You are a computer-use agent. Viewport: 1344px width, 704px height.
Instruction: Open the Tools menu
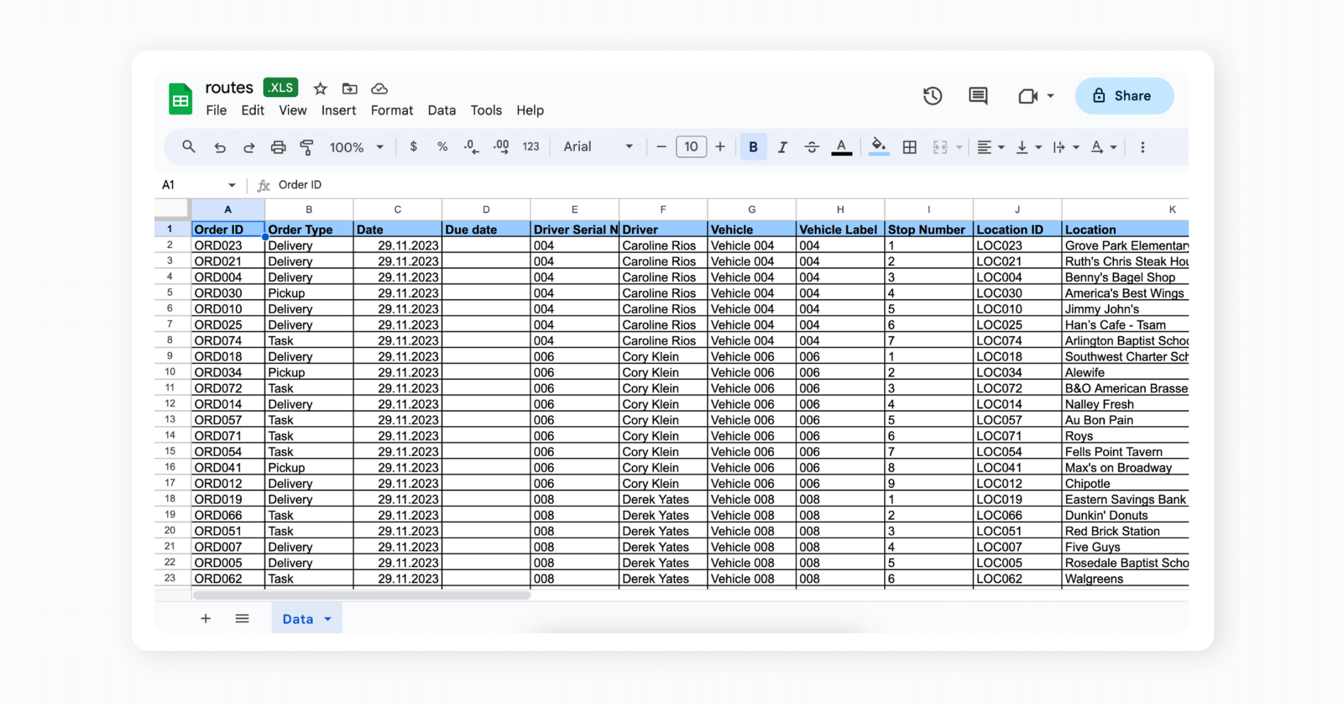486,110
